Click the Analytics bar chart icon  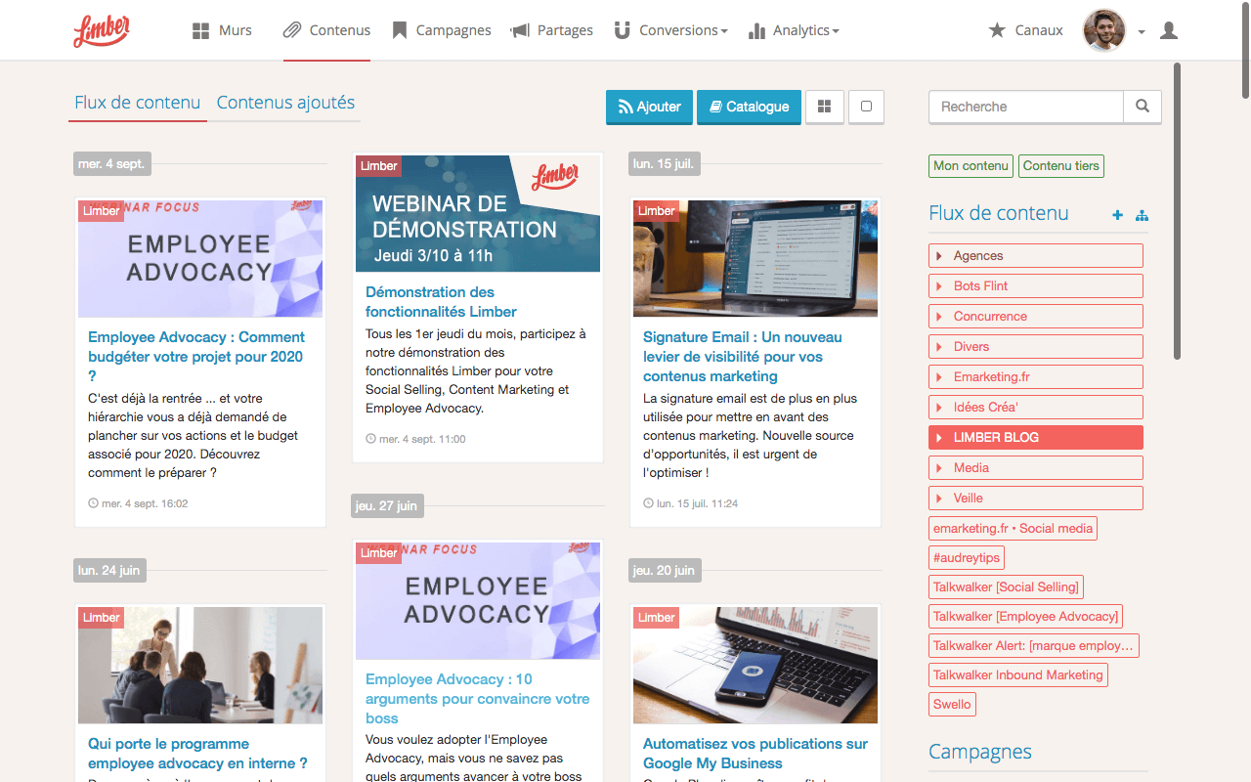click(756, 30)
